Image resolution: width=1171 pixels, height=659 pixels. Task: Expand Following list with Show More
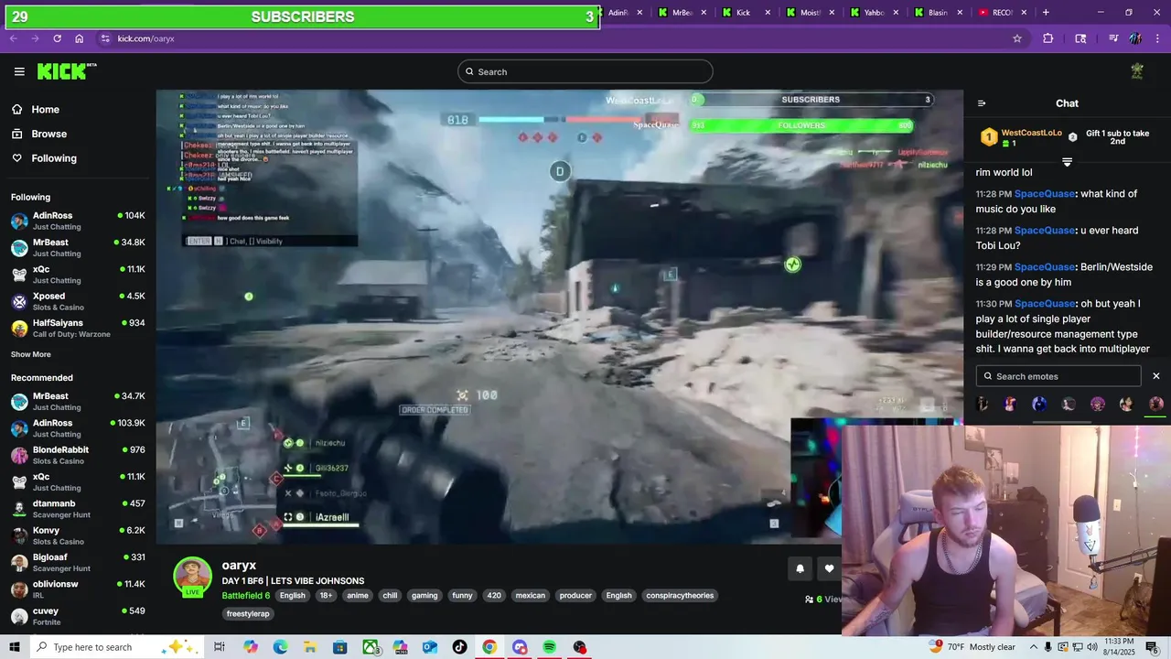tap(31, 354)
